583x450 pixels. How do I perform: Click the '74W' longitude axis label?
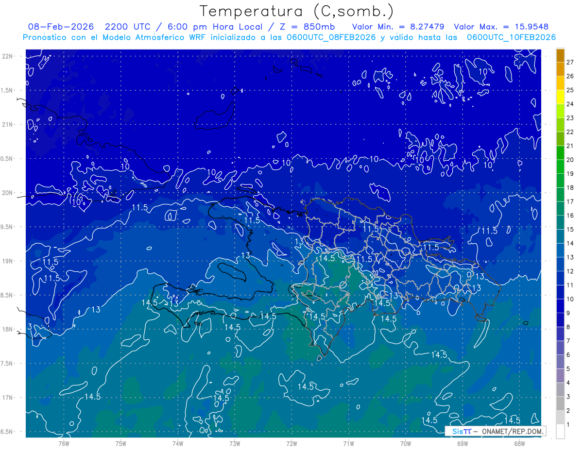pos(177,444)
